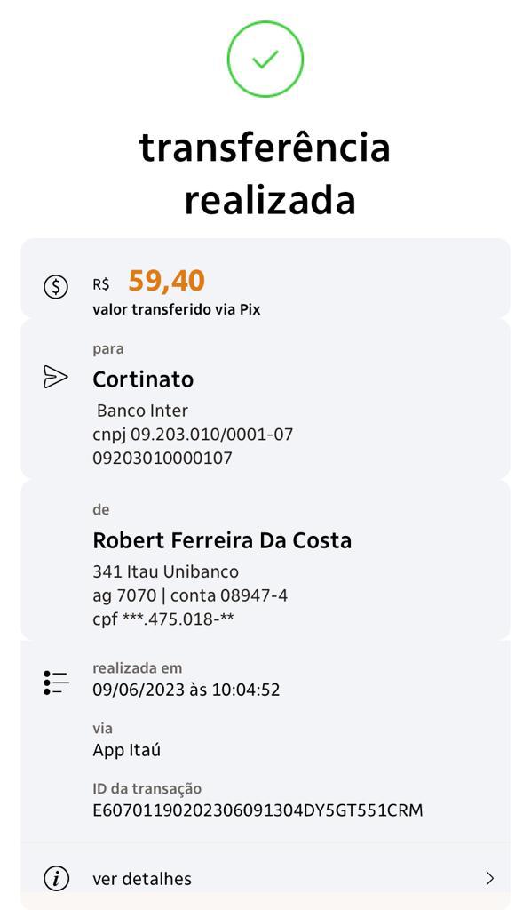Select the transaction ID code

[x=258, y=810]
